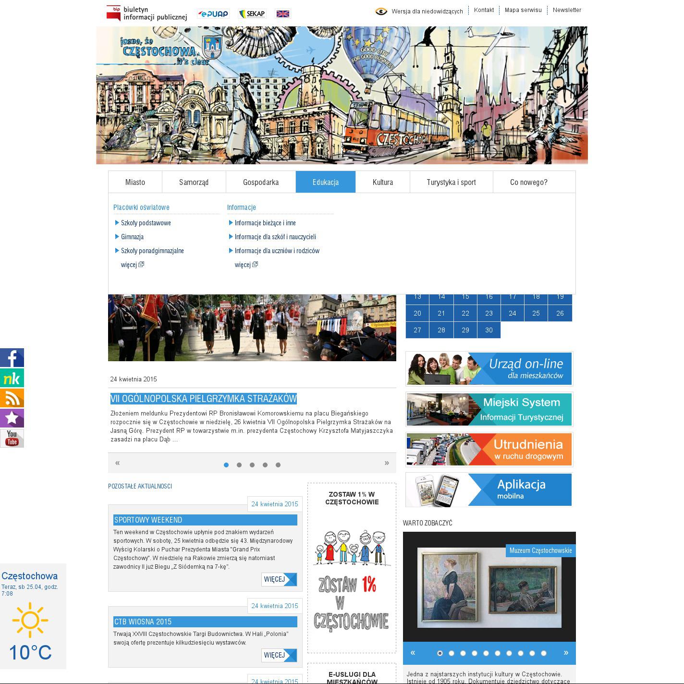This screenshot has width=684, height=684.
Task: Open Informacje bieżące i inne
Action: click(265, 223)
